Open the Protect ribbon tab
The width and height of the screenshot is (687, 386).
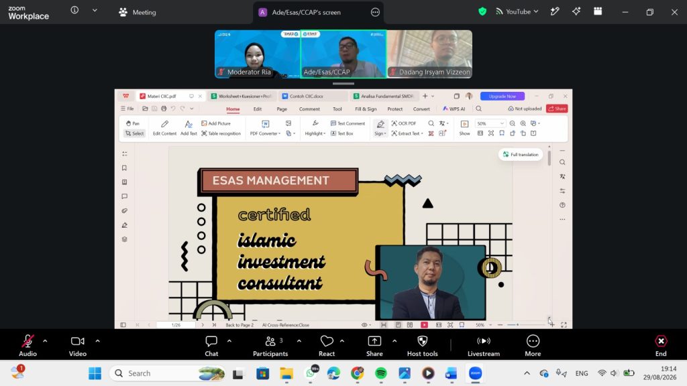394,109
